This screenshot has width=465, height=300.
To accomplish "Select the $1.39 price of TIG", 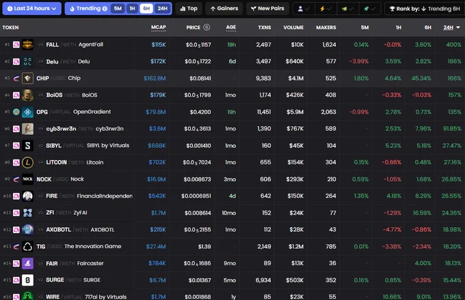I will [204, 247].
